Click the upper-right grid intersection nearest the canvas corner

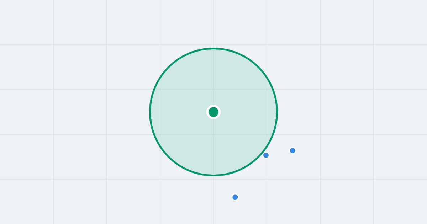tap(374, 45)
